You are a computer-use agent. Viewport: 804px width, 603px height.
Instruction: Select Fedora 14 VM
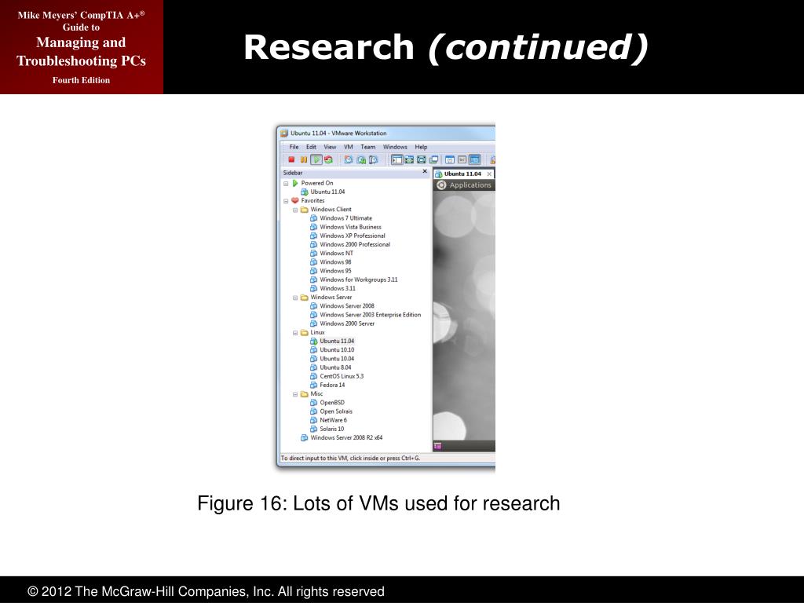tap(332, 385)
